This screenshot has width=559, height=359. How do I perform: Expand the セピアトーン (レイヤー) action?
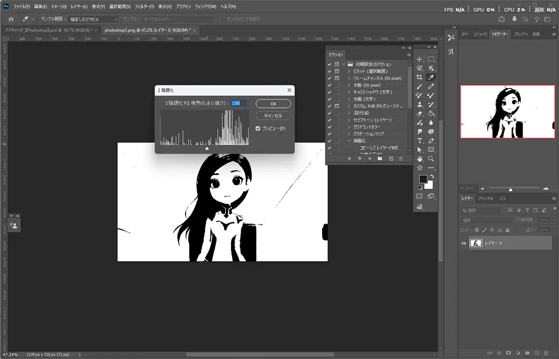click(349, 120)
